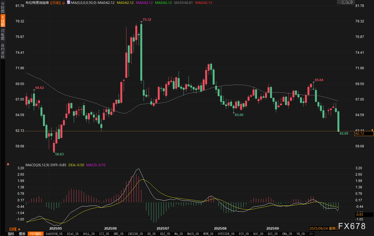This screenshot has width=374, height=236.
Task: Open the 合约资料 contract info panel
Action: tap(2, 51)
